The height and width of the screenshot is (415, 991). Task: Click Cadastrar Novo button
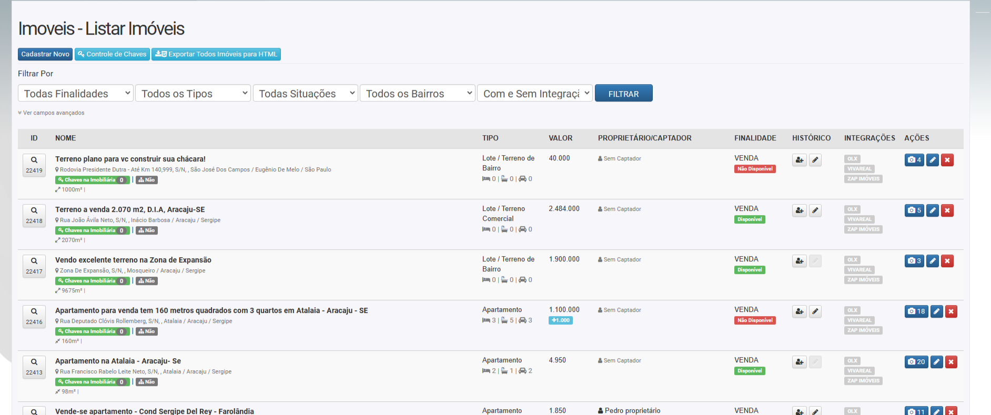(x=45, y=54)
